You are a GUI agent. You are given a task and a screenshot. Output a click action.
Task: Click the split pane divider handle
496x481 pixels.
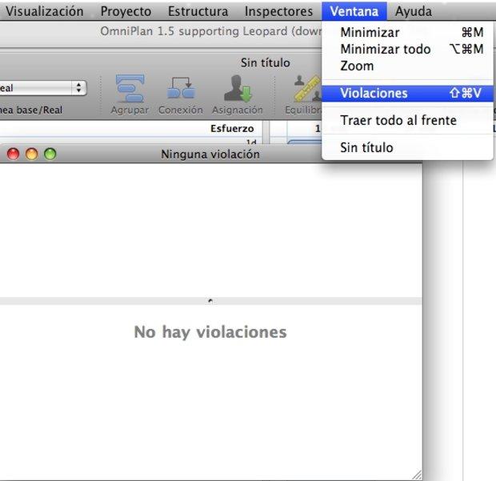(210, 301)
